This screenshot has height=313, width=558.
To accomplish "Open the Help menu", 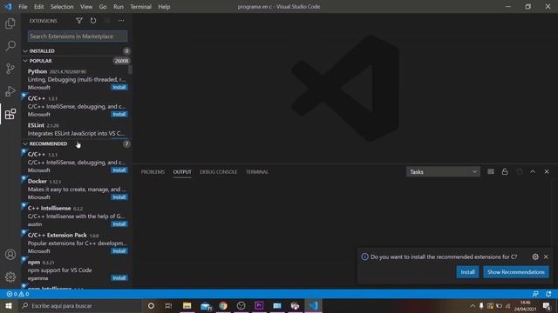I will coord(164,7).
